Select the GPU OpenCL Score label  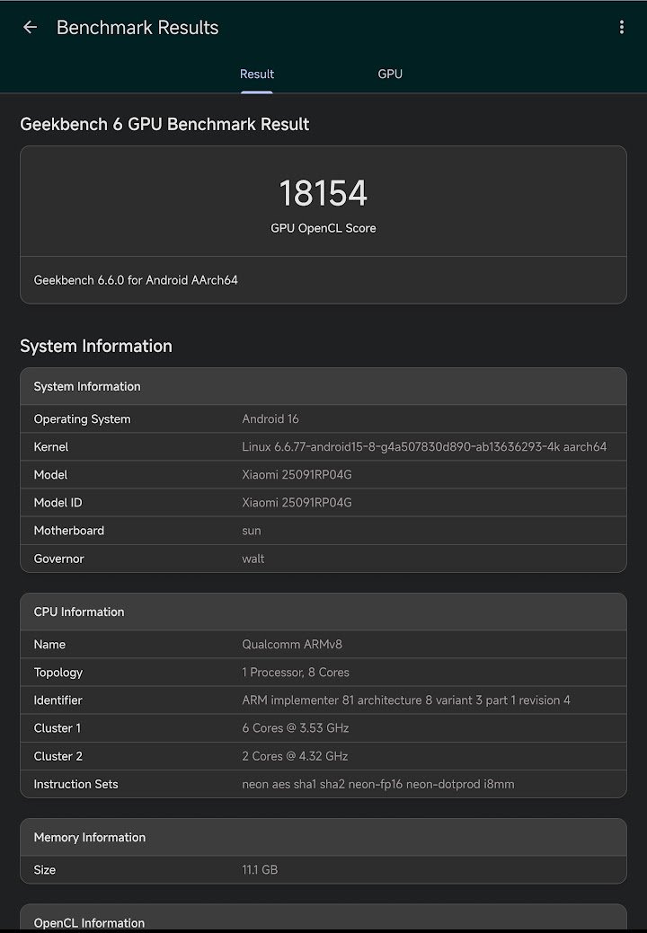pyautogui.click(x=323, y=228)
